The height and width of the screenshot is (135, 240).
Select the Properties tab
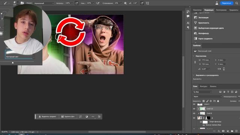click(x=197, y=45)
